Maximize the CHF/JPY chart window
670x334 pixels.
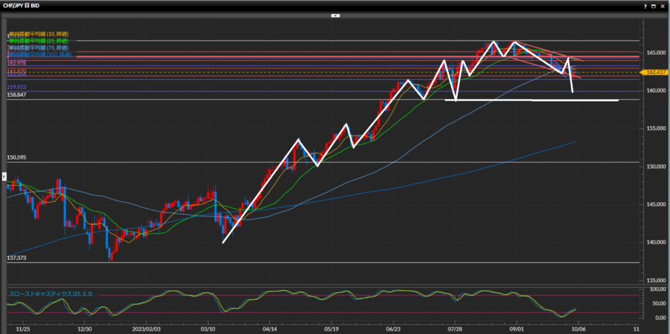tap(654, 5)
